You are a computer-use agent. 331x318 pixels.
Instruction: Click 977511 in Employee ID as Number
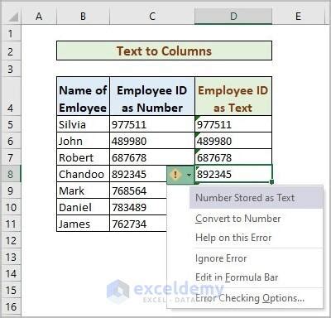pyautogui.click(x=152, y=124)
